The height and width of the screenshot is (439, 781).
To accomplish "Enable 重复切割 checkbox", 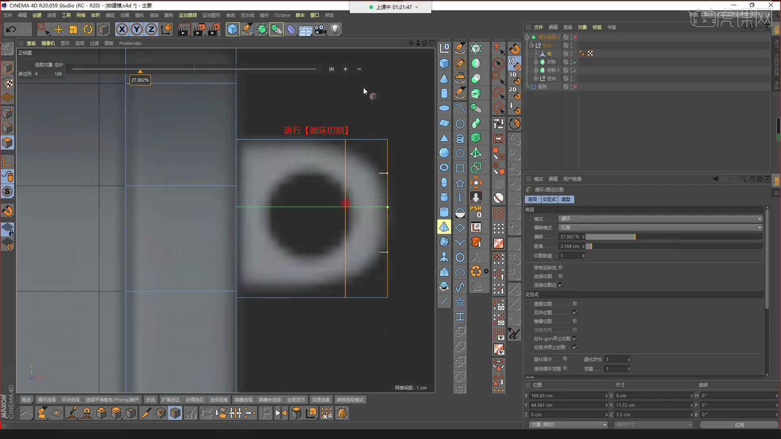I will (x=575, y=304).
